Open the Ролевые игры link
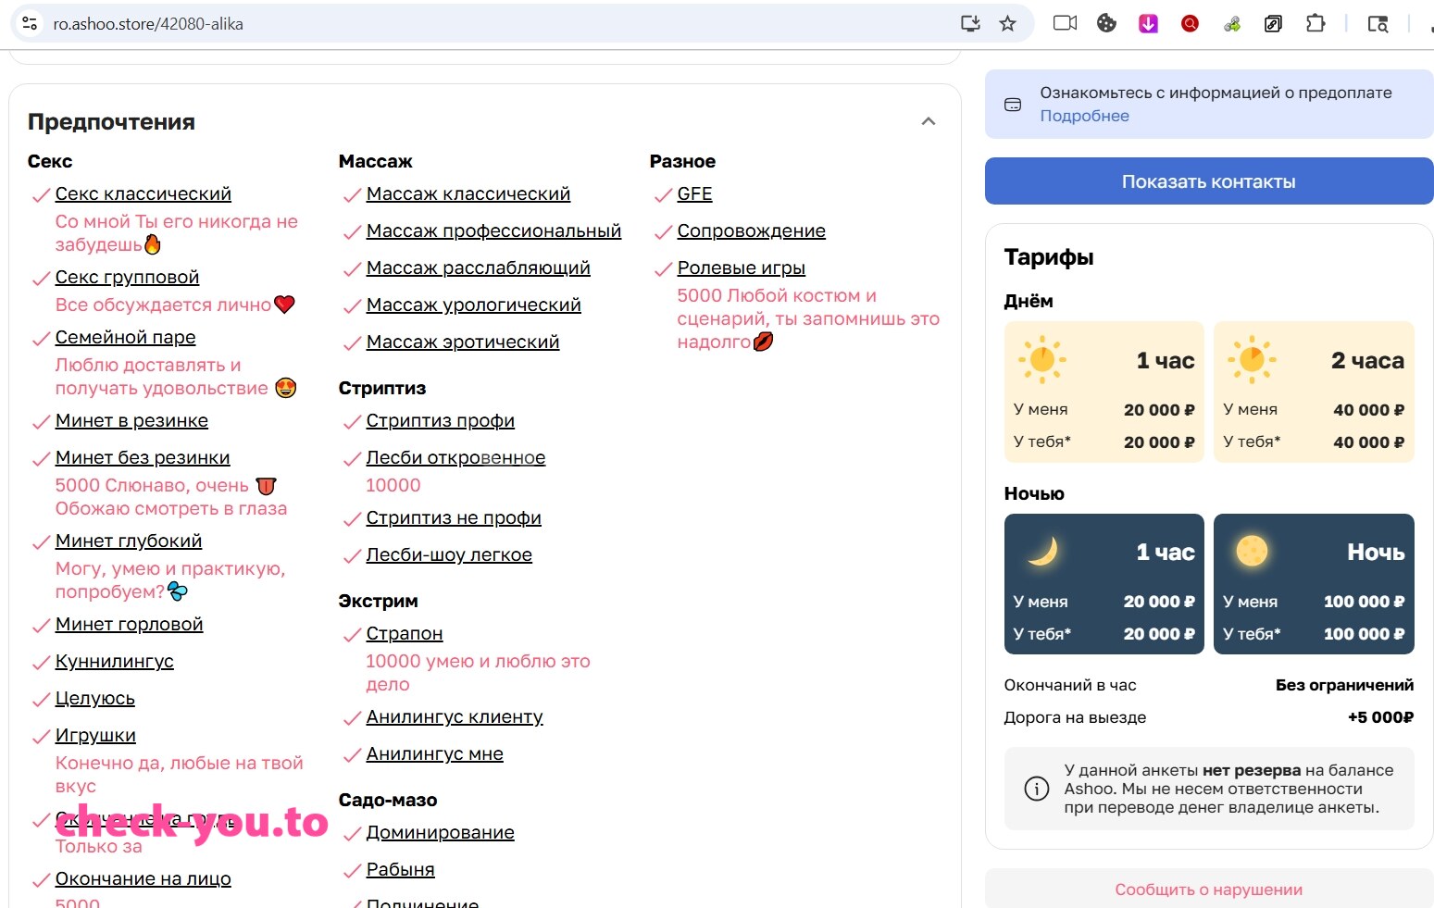 tap(741, 267)
